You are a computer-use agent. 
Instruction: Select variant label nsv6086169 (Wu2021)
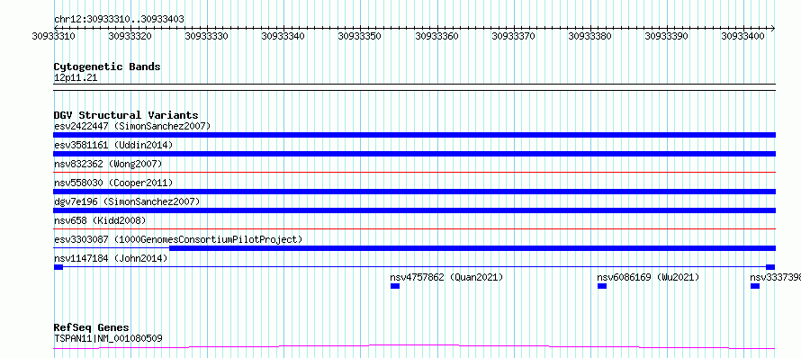648,277
